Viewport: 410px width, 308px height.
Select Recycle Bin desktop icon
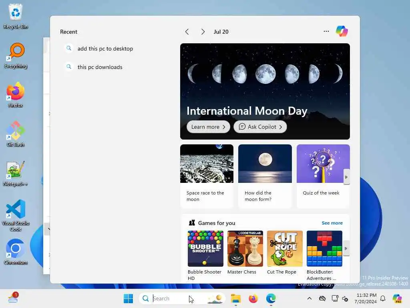16,16
